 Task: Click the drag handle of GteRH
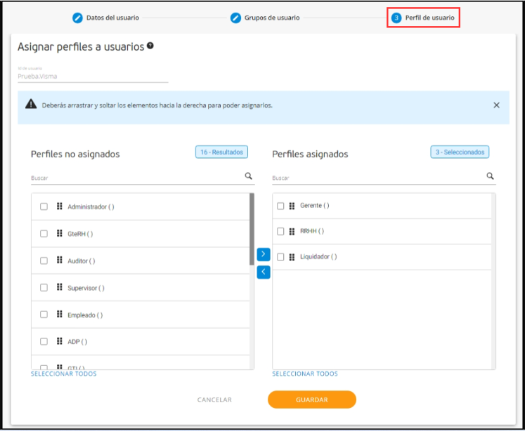[60, 233]
